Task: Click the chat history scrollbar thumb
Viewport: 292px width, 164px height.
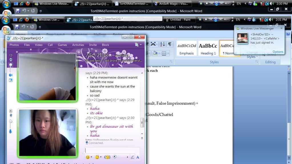Action: pyautogui.click(x=142, y=122)
